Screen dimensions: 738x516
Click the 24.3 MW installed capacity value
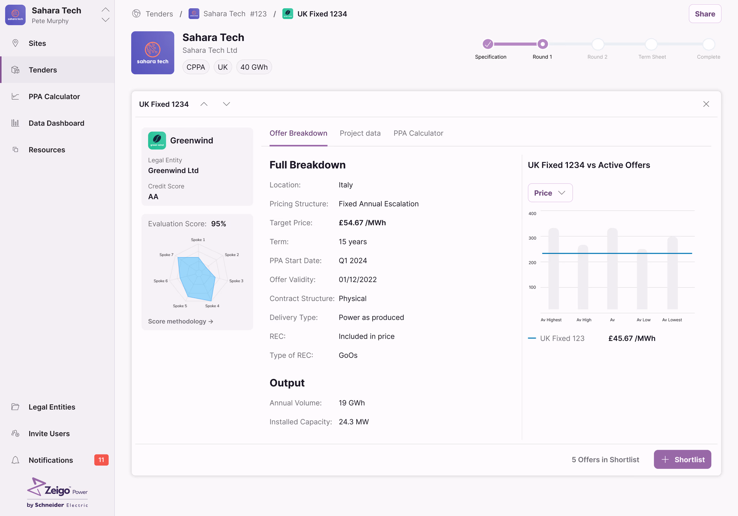[354, 422]
